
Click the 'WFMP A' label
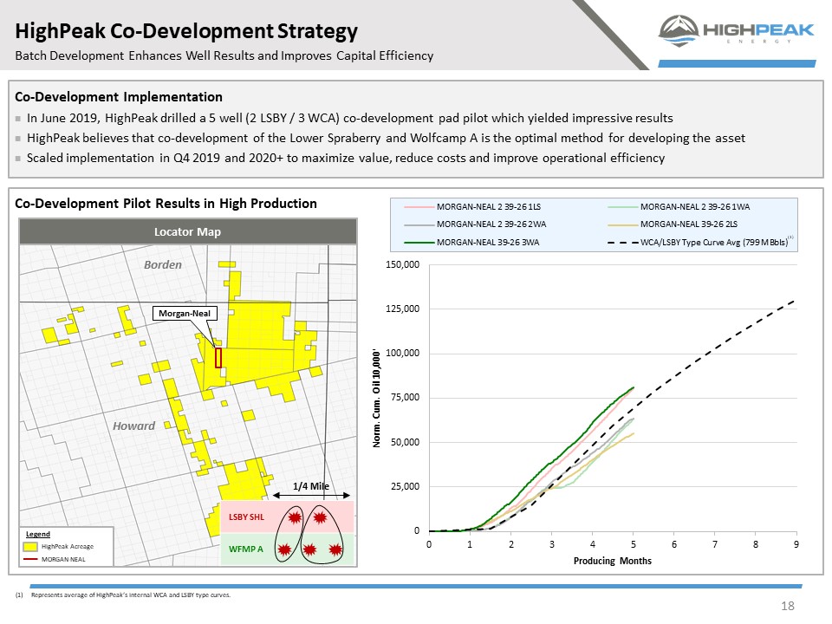click(x=246, y=549)
